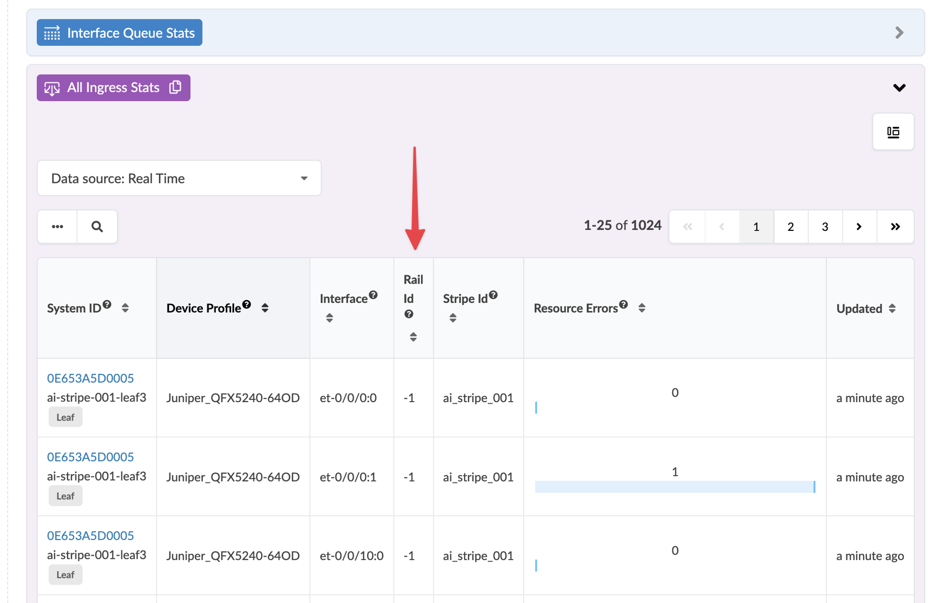The width and height of the screenshot is (930, 603).
Task: Sort table by Device Profile
Action: [x=265, y=308]
